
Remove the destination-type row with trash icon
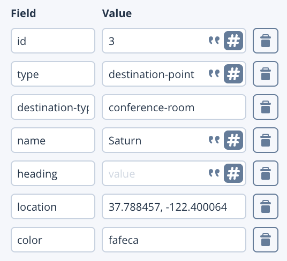pos(266,107)
